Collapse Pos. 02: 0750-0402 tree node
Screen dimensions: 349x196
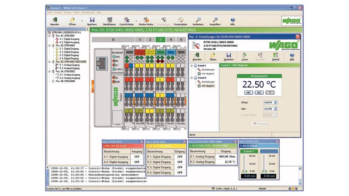48,45
